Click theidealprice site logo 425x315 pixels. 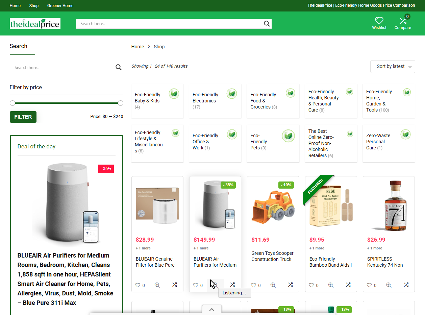pyautogui.click(x=35, y=24)
